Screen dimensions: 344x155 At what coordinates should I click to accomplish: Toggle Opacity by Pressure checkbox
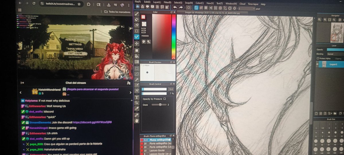point(165,99)
